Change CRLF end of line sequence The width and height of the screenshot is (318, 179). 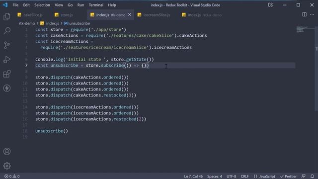[x=244, y=177]
